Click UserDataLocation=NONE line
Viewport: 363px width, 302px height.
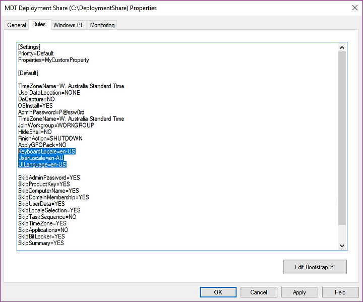(49, 93)
